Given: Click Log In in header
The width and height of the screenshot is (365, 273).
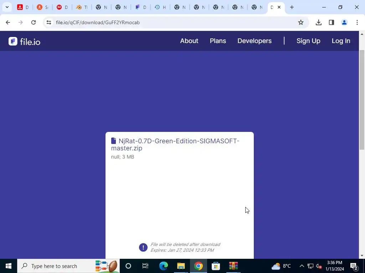Looking at the screenshot, I should pos(341,41).
